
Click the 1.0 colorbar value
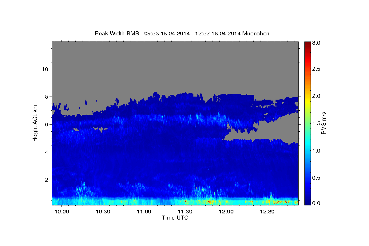(x=316, y=151)
